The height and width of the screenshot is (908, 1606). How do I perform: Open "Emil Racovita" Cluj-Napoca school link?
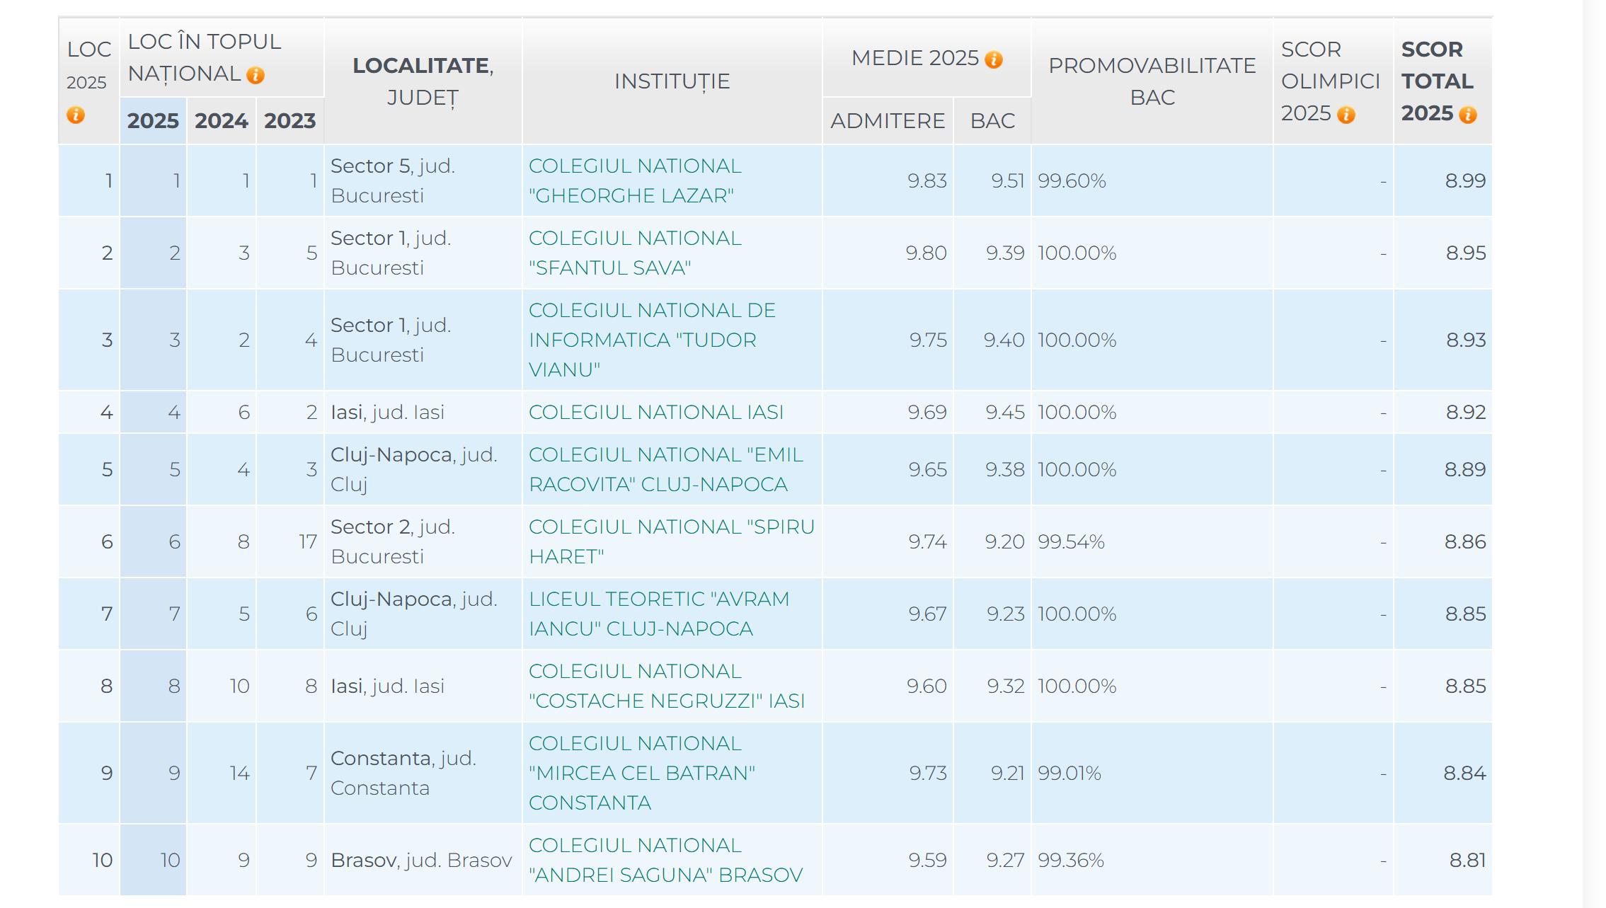click(665, 469)
